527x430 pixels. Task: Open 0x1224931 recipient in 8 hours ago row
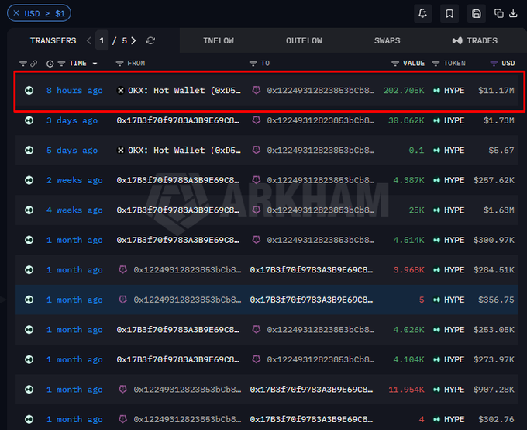(320, 90)
